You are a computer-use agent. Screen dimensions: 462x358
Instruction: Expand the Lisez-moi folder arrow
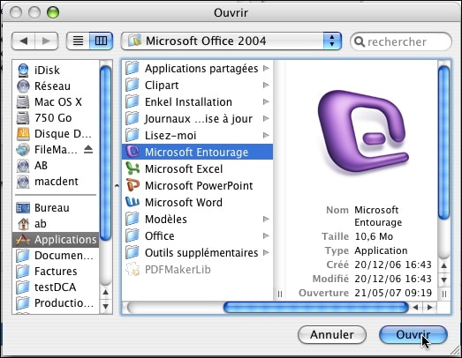point(266,135)
